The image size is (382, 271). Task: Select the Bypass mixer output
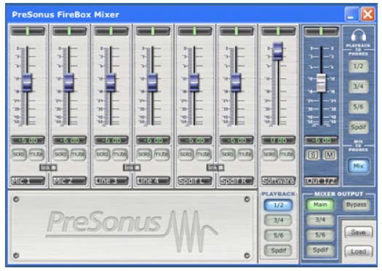click(357, 205)
